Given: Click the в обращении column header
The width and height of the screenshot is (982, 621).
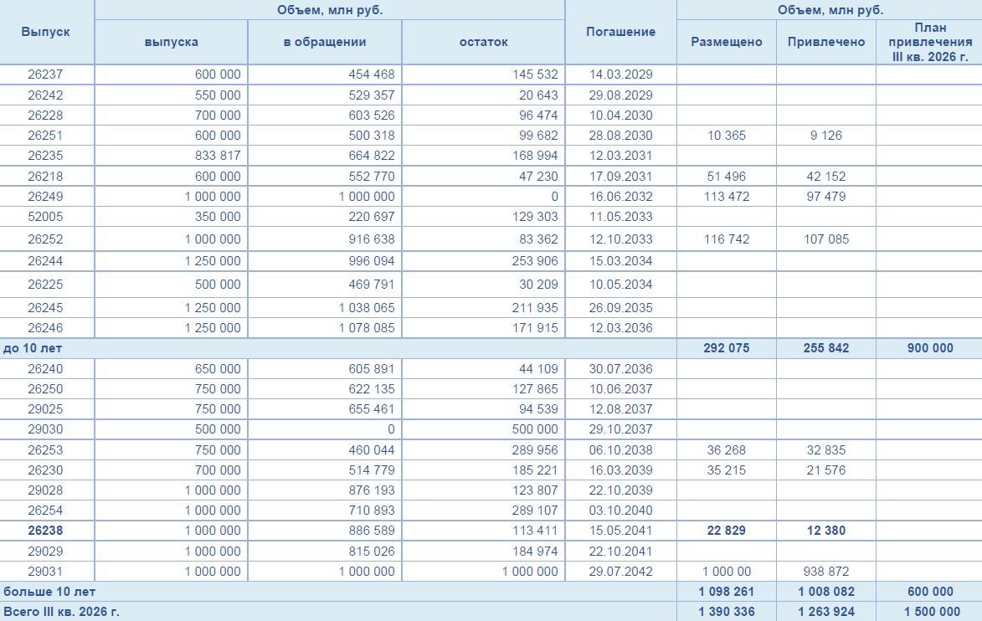Looking at the screenshot, I should click(x=325, y=42).
